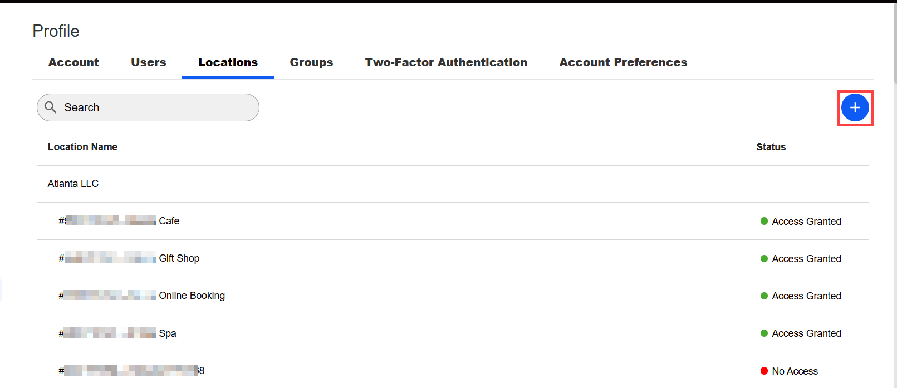
Task: Open the Account tab
Action: tap(73, 62)
